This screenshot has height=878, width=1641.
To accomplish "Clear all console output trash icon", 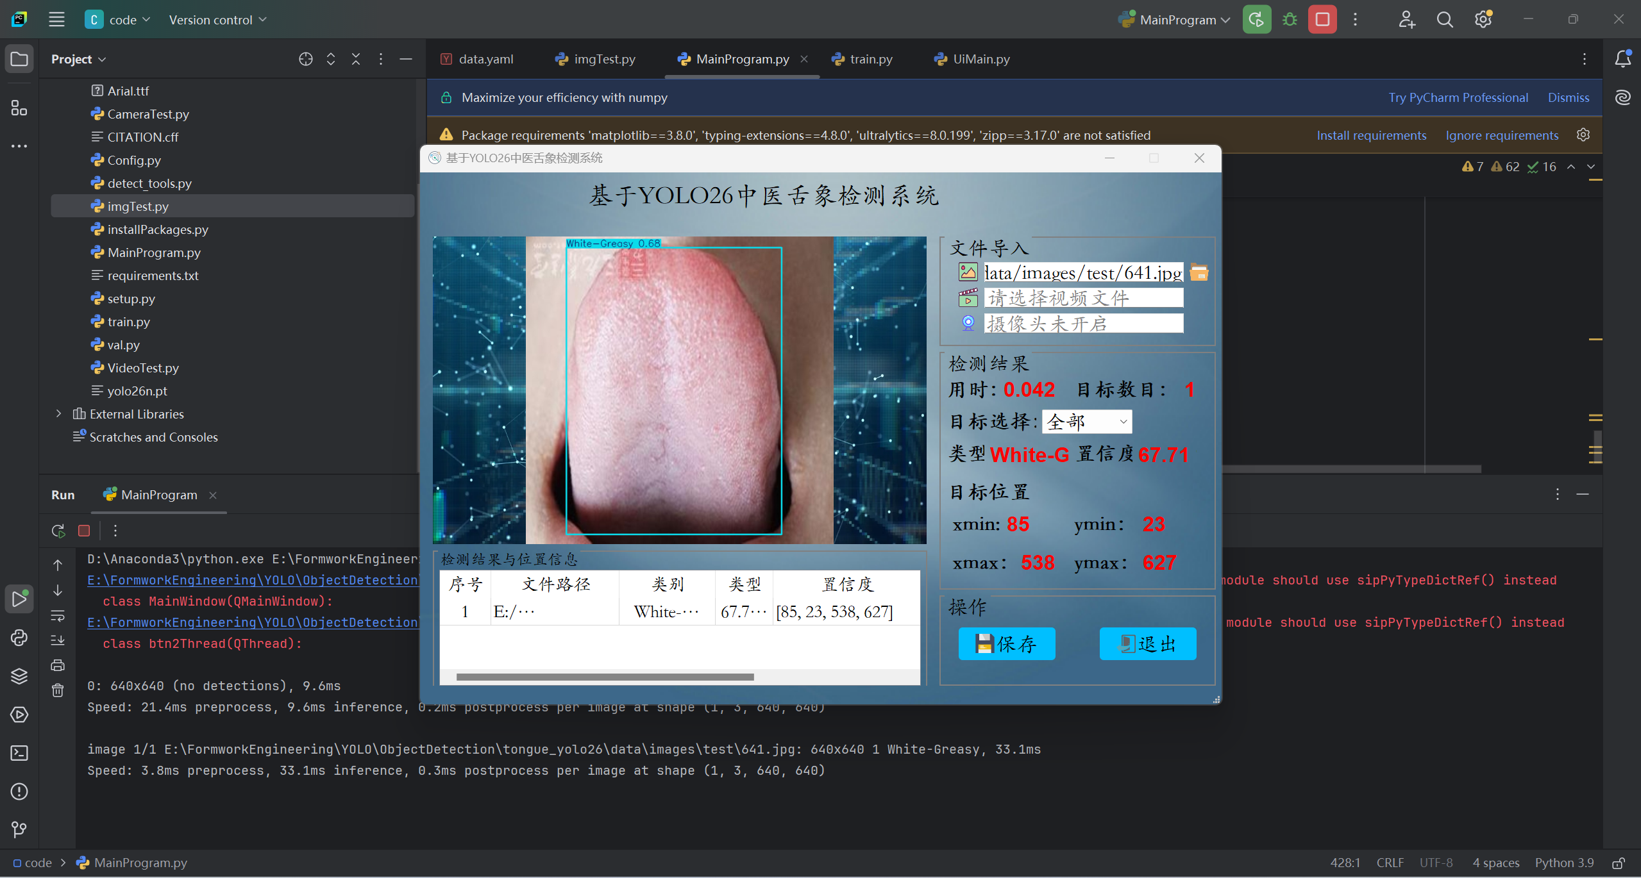I will point(58,690).
